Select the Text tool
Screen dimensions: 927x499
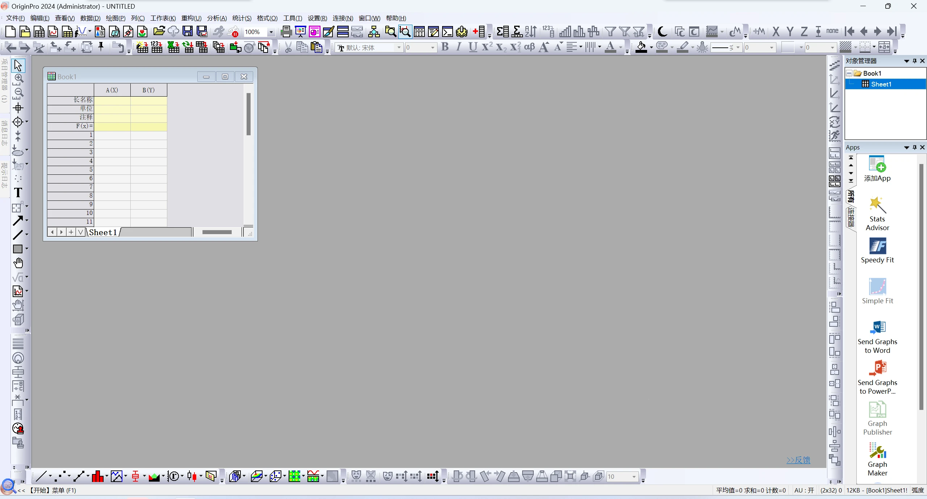(18, 193)
